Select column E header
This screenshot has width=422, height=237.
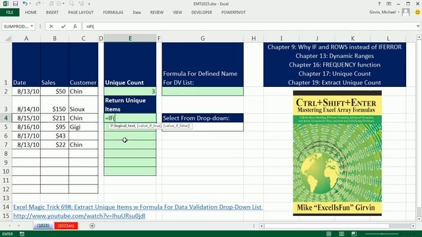[130, 38]
